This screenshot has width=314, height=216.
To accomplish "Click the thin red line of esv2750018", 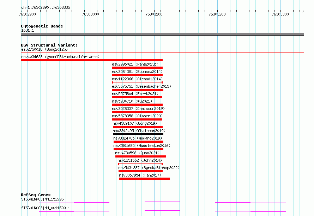I will pyautogui.click(x=162, y=53).
